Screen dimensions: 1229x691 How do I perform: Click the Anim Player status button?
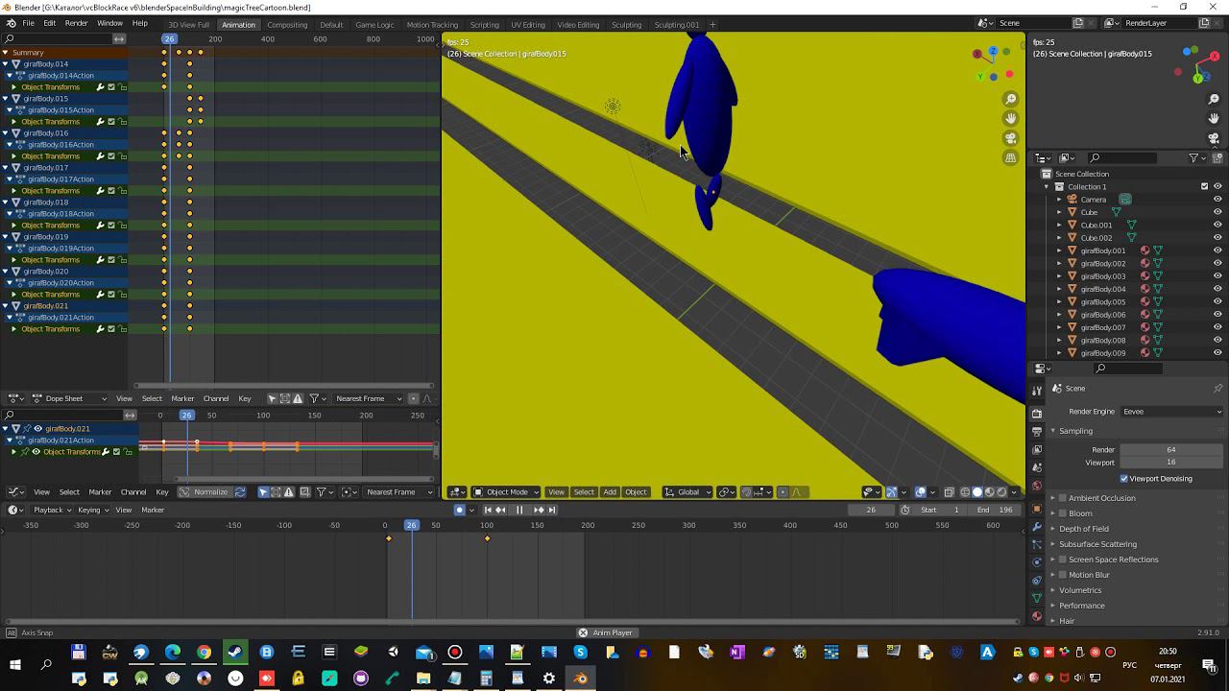[x=606, y=632]
